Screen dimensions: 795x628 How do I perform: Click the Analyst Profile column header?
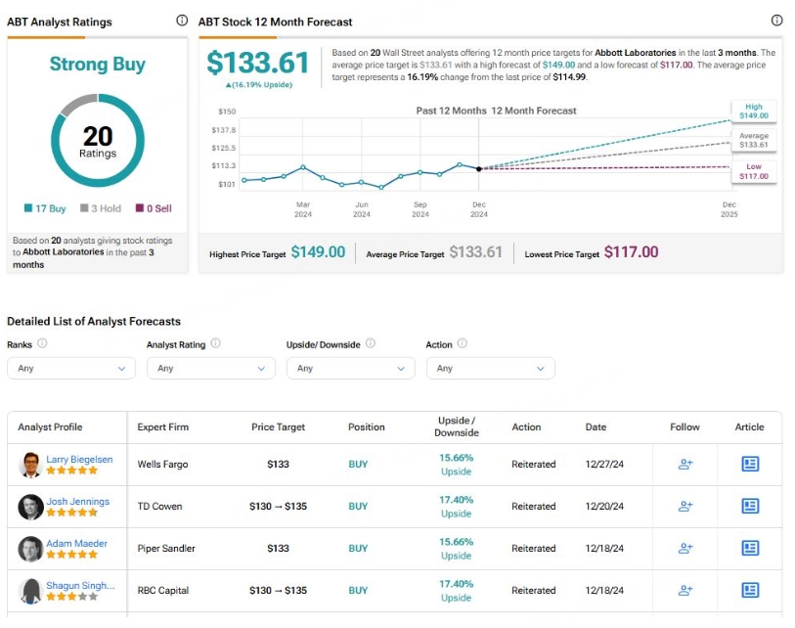(50, 427)
